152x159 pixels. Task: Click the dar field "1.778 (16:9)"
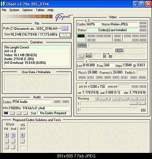[x=138, y=92]
